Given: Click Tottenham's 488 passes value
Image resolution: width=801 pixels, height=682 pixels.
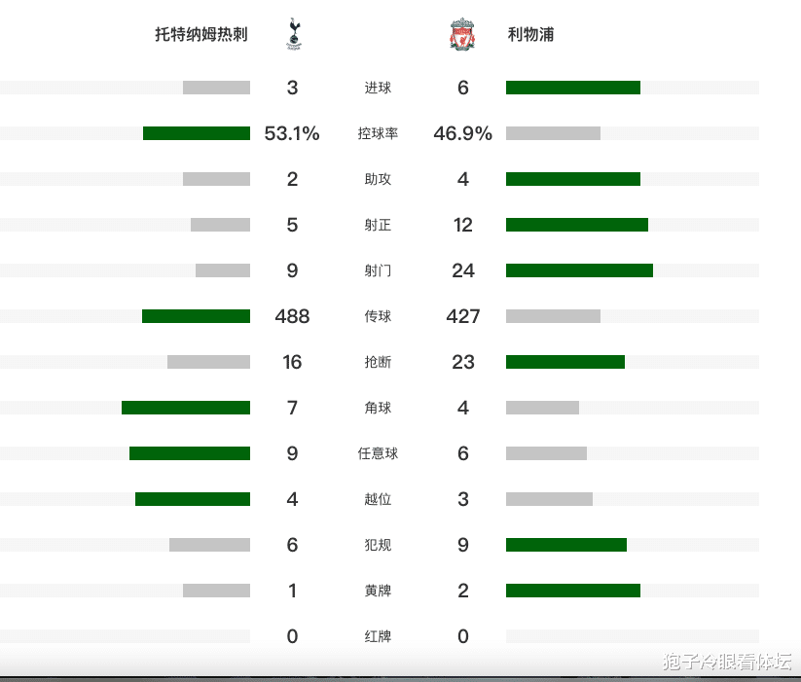Looking at the screenshot, I should click(x=292, y=316).
